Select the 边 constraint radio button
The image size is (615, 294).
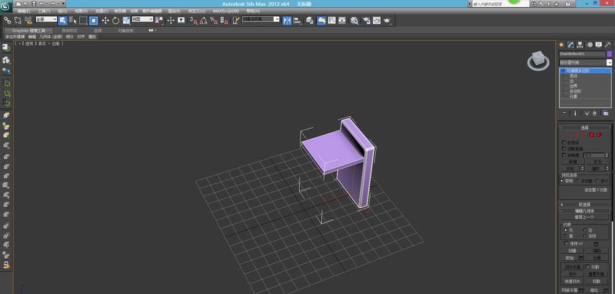coord(584,230)
